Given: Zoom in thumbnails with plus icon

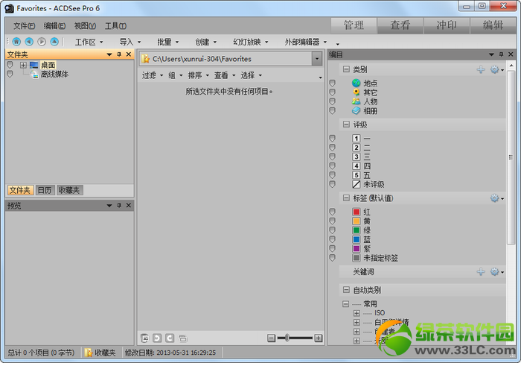Looking at the screenshot, I should pyautogui.click(x=318, y=338).
